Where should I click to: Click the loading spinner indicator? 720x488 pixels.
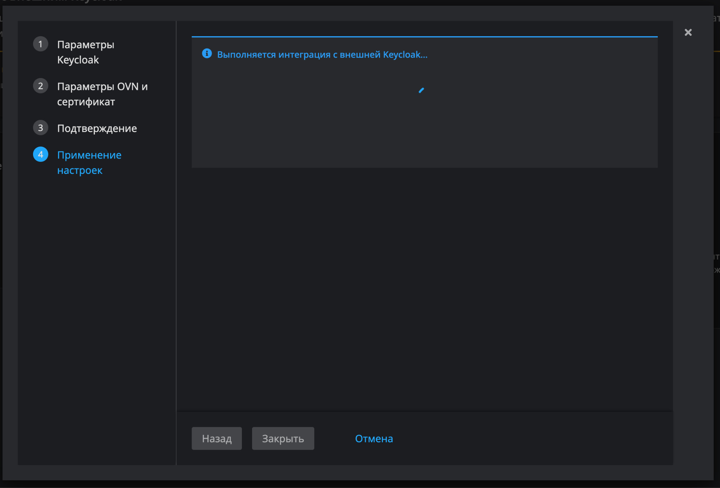421,91
